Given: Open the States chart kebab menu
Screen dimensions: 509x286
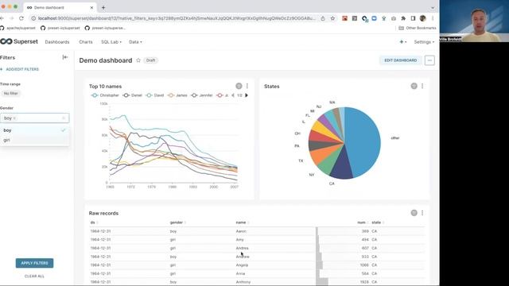Looking at the screenshot, I should (x=422, y=86).
